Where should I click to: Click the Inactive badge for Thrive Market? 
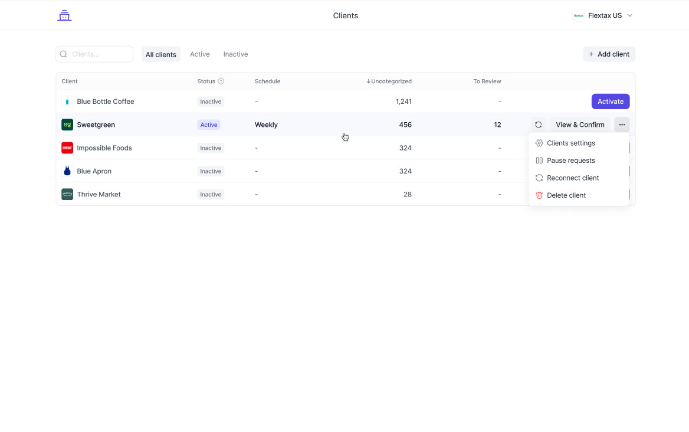[x=211, y=194]
